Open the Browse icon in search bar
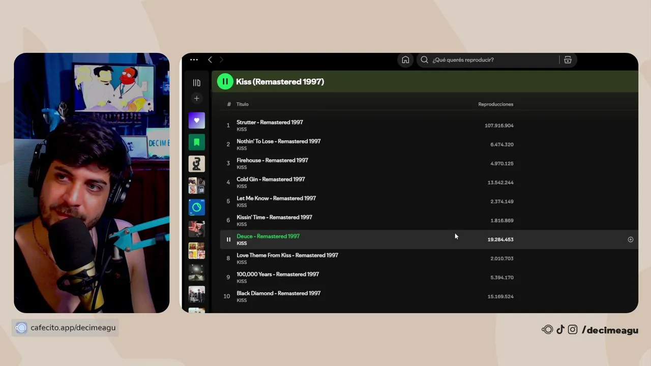The height and width of the screenshot is (366, 651). 568,60
